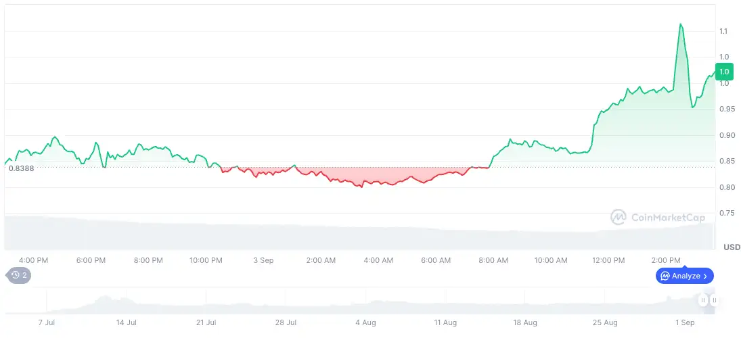Click the 1.1 label on the price axis
The height and width of the screenshot is (342, 741).
pos(723,31)
